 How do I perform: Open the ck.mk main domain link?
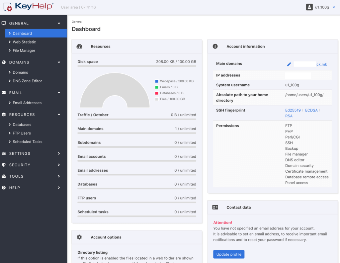(321, 64)
